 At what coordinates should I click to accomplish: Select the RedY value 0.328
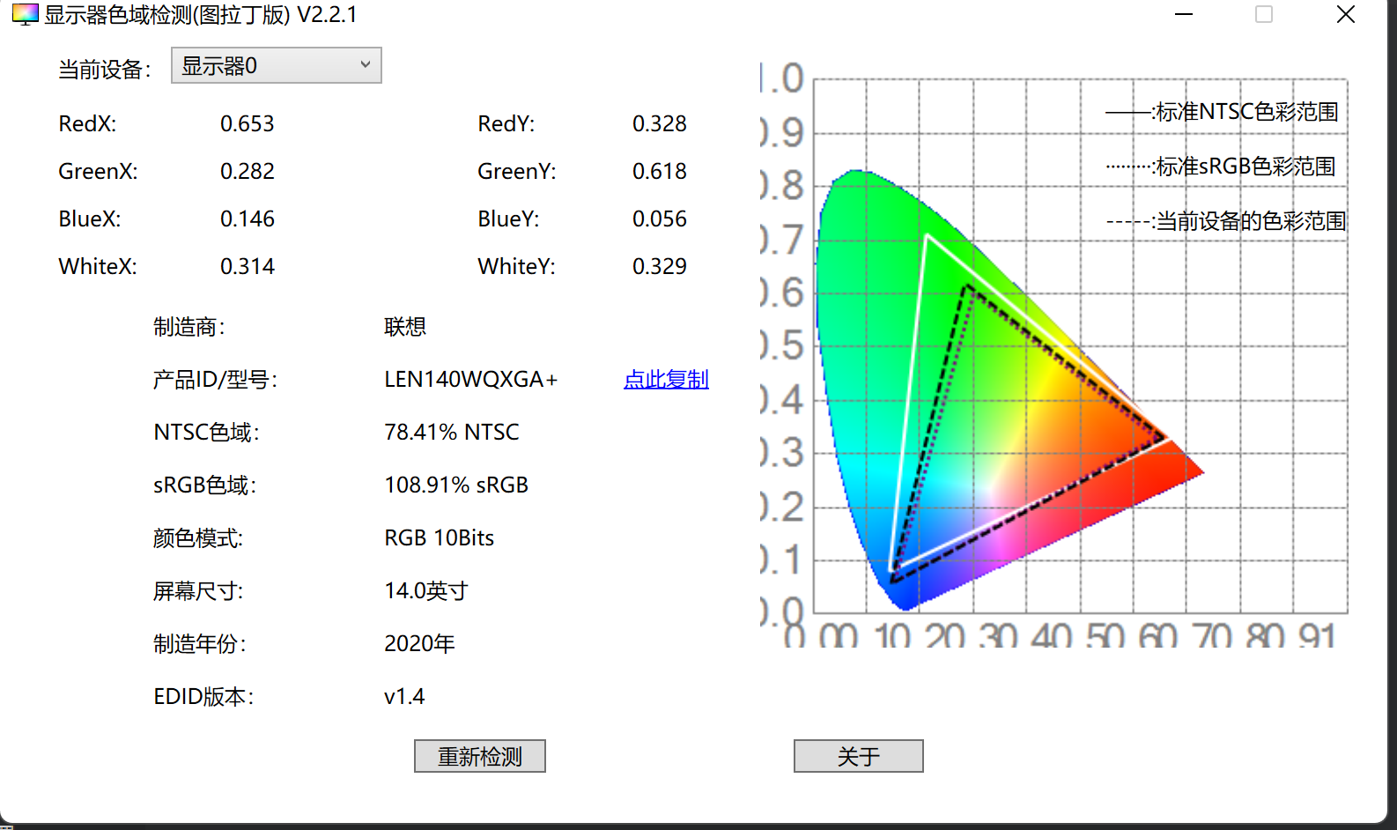point(660,124)
